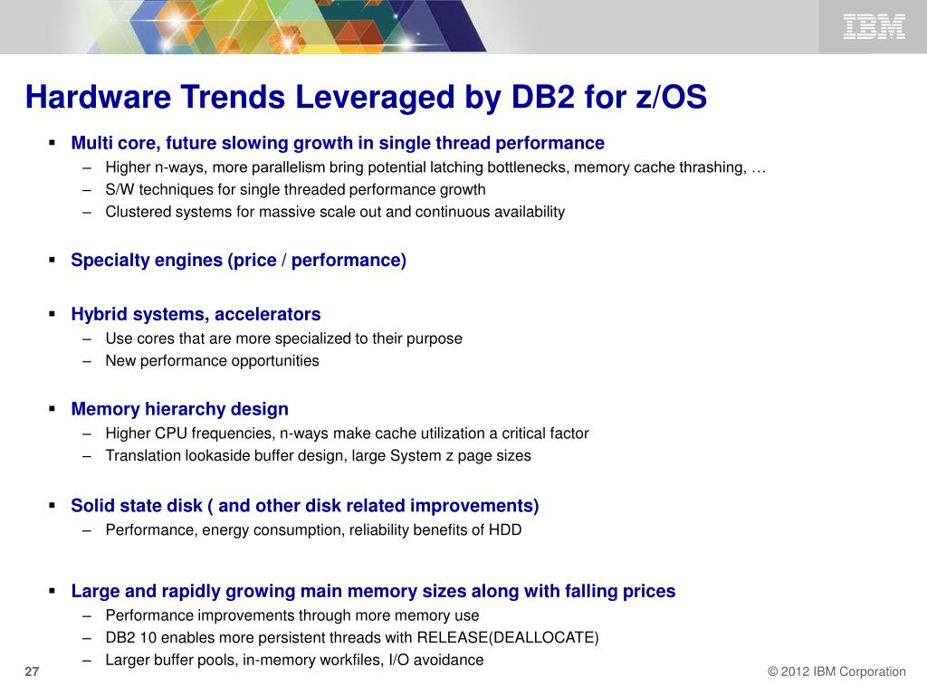The width and height of the screenshot is (927, 695).
Task: Click "Translation lookaside buffer design, large System z page sizes"
Action: [x=318, y=456]
